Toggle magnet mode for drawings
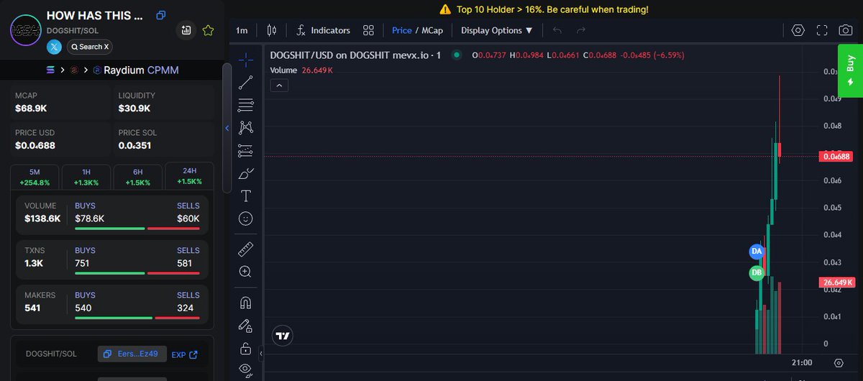The image size is (863, 381). click(245, 303)
